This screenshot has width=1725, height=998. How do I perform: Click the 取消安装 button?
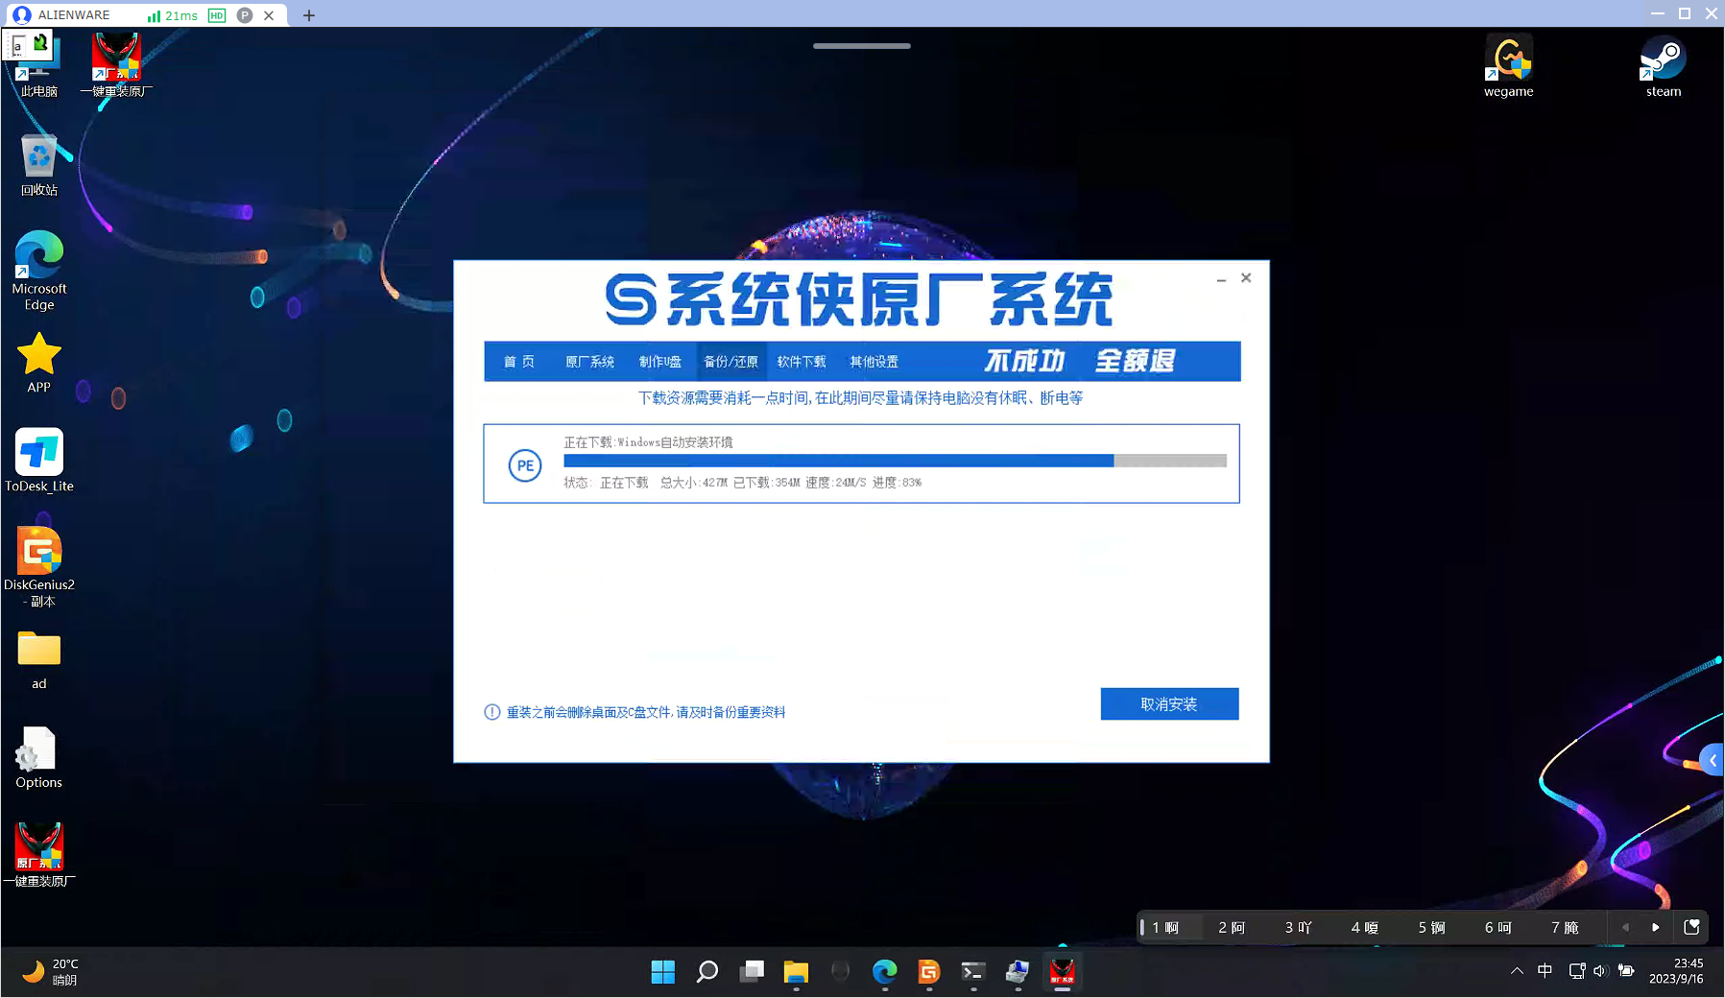(x=1169, y=704)
